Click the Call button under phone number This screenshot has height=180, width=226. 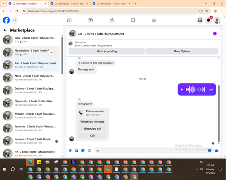click(x=92, y=135)
